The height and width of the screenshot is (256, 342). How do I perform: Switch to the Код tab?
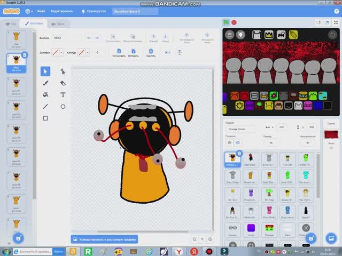point(11,23)
